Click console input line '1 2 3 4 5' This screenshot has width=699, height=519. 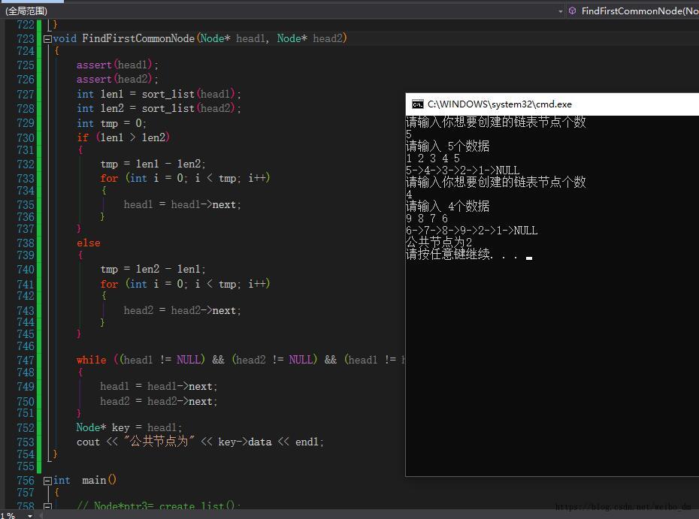(433, 158)
